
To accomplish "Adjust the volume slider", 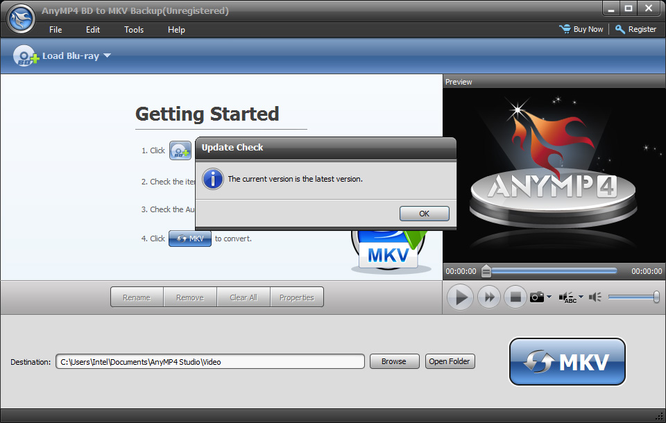I will click(633, 297).
